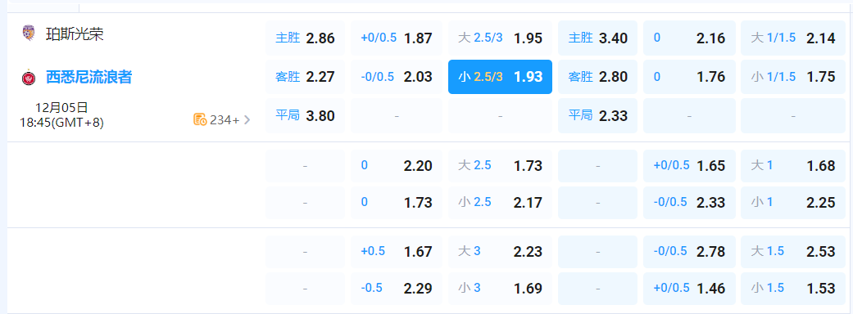Click the kickoff time 18:45(GMT+8)
The width and height of the screenshot is (853, 314).
(61, 122)
